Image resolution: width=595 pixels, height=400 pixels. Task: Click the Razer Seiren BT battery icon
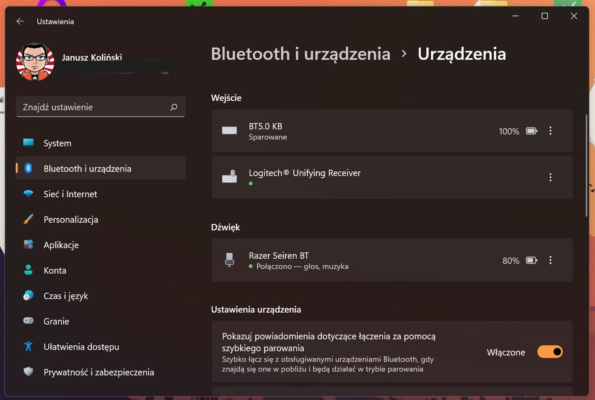pos(531,260)
